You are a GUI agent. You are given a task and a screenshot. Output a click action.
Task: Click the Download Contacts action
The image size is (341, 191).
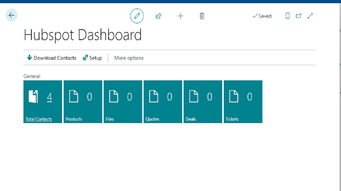coord(52,58)
